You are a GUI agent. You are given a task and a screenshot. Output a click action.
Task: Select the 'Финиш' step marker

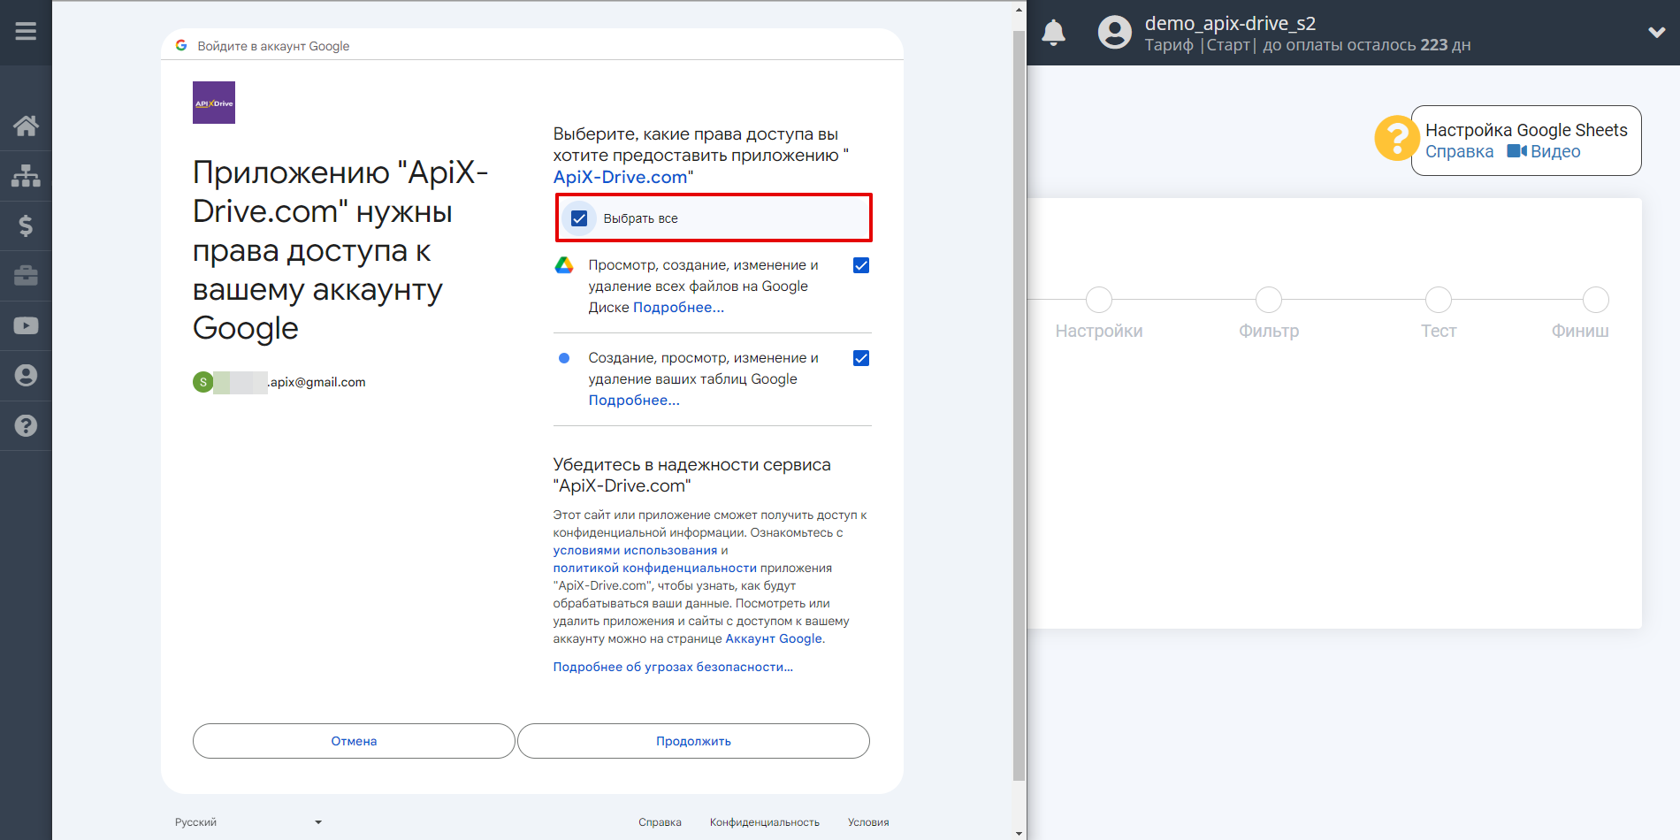[1596, 300]
